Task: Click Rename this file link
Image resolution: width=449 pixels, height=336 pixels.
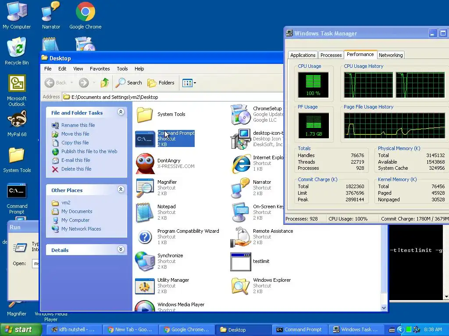Action: [78, 125]
